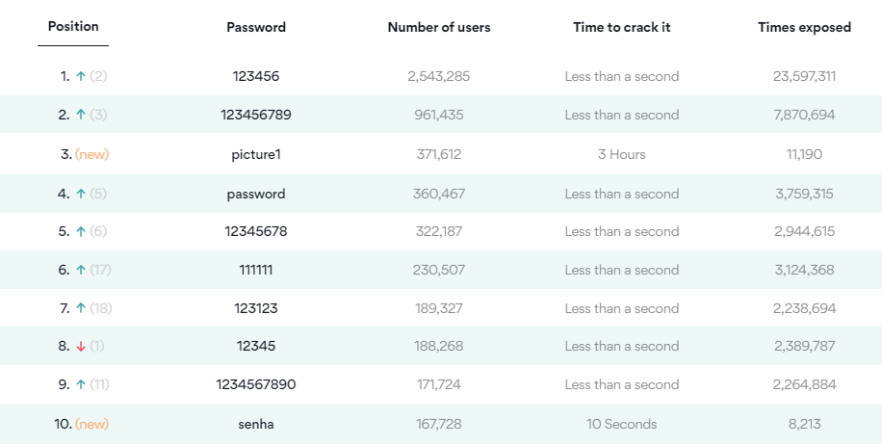882x446 pixels.
Task: Click the green up arrow in the password row
Action: (81, 194)
